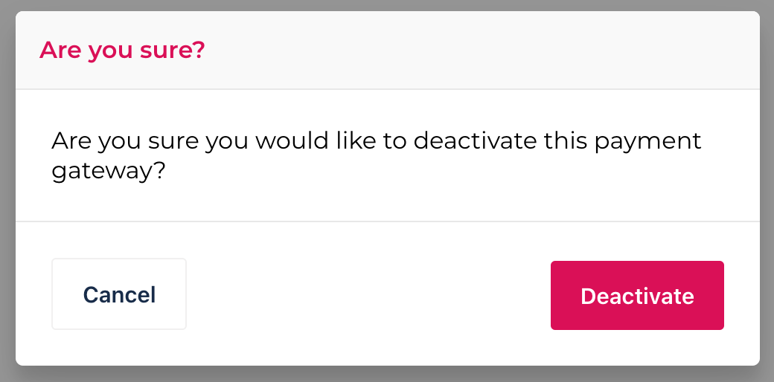The height and width of the screenshot is (382, 774).
Task: Keep the gateway active via Cancel
Action: coord(119,294)
